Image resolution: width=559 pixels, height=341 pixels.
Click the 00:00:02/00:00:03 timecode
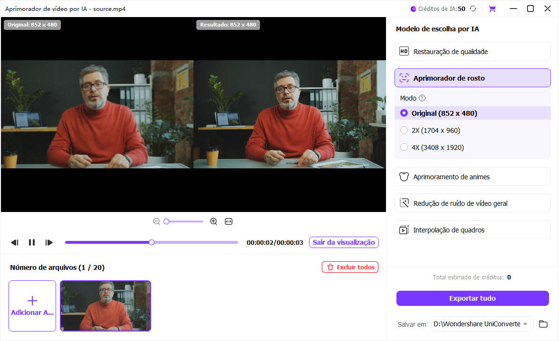(275, 242)
